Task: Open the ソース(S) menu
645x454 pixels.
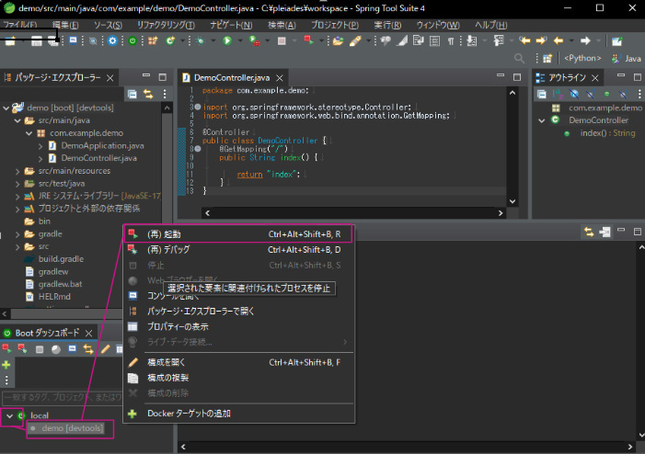Action: [108, 25]
